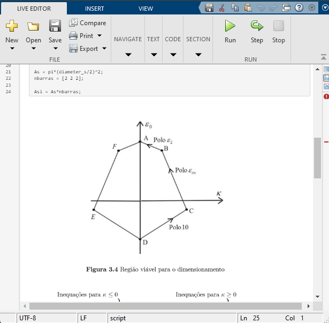Expand the Print options arrow
Viewport: 329px width, 323px height.
100,35
